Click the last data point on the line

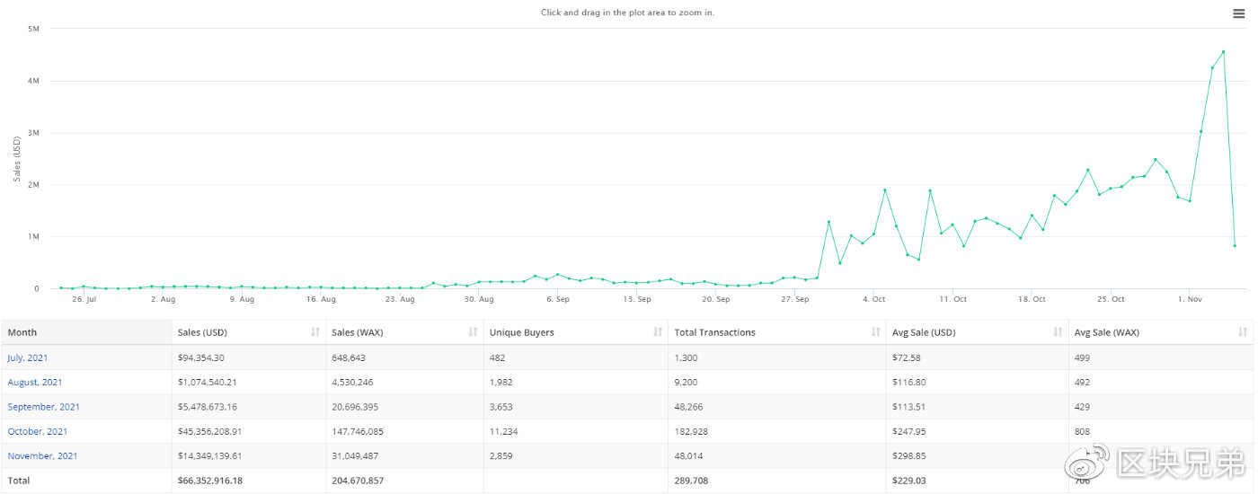point(1235,245)
